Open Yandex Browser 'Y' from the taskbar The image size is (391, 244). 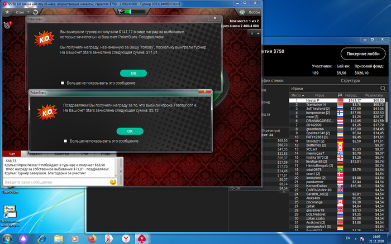[x=126, y=239]
